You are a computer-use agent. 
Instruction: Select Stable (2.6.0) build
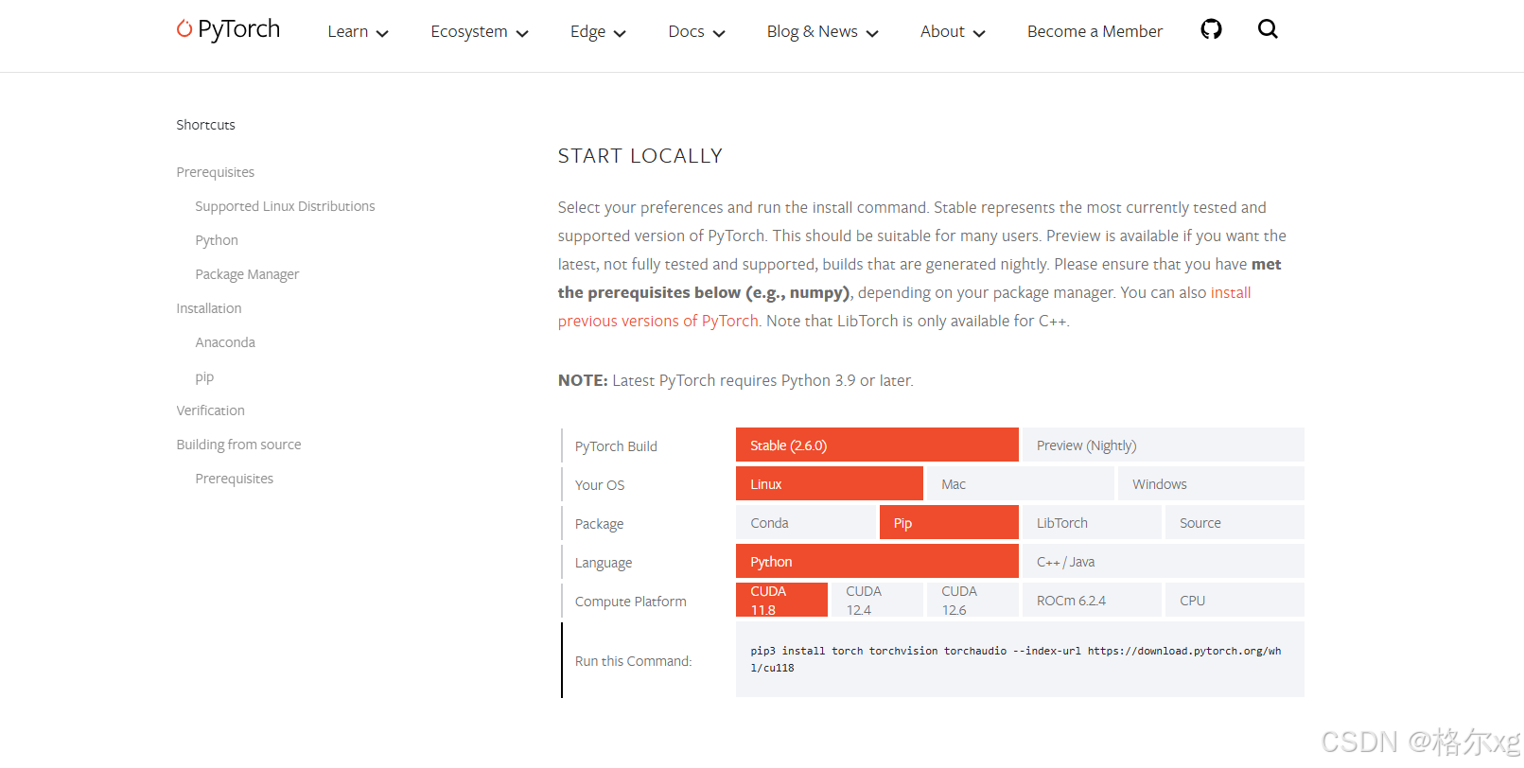[877, 445]
